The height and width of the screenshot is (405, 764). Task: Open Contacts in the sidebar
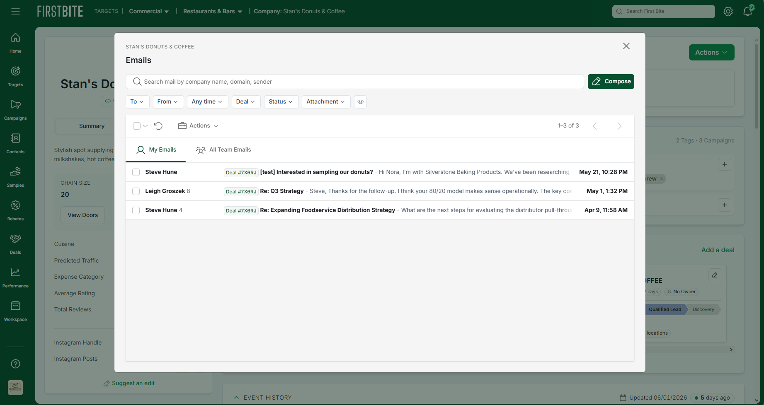point(15,144)
